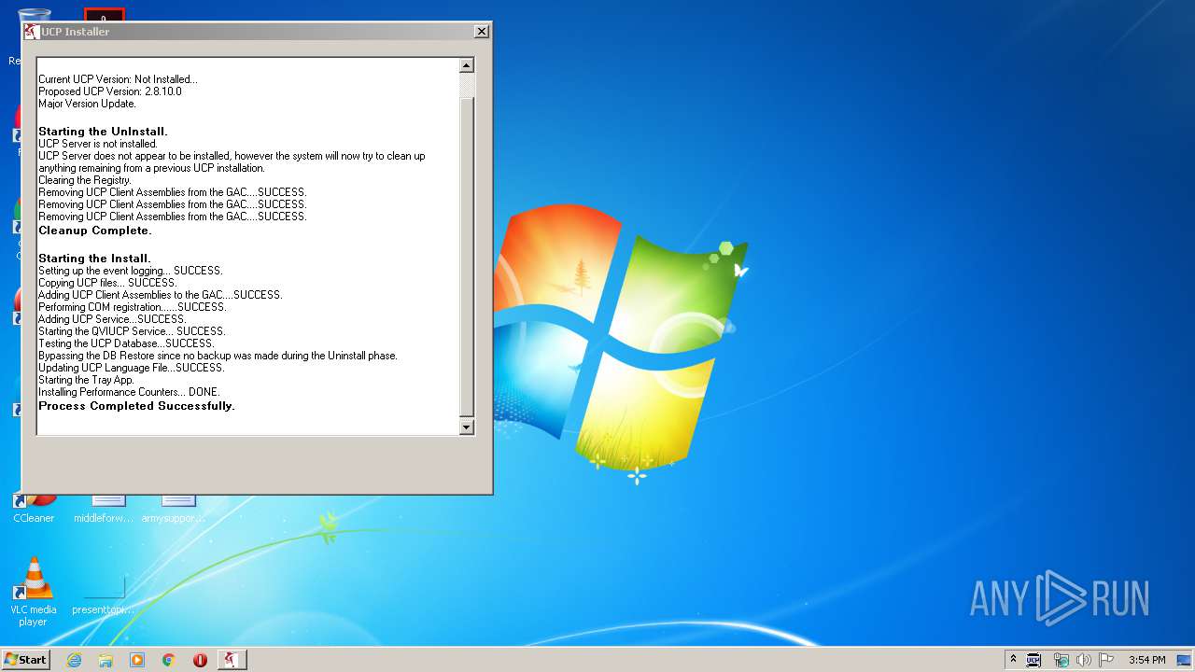Click the 'Starting the Install.' heading
Viewport: 1195px width, 672px height.
[94, 259]
